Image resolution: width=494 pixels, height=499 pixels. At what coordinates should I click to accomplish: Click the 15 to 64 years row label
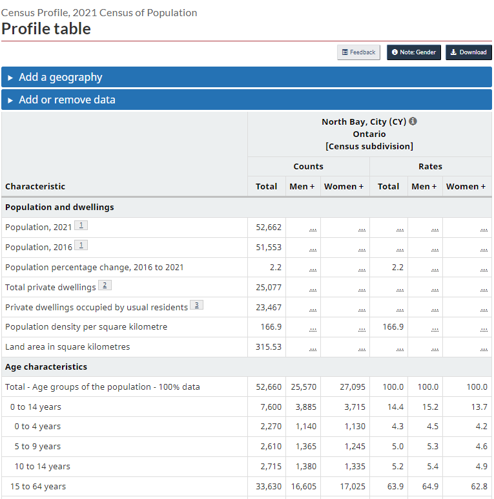(x=37, y=487)
